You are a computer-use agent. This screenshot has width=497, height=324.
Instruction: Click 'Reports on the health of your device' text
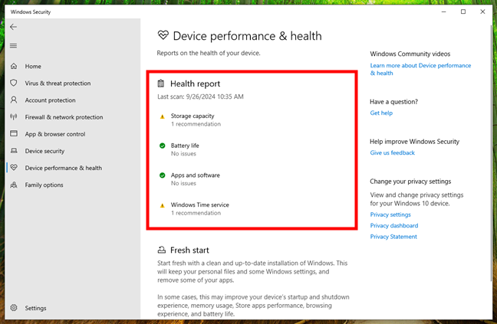click(209, 53)
